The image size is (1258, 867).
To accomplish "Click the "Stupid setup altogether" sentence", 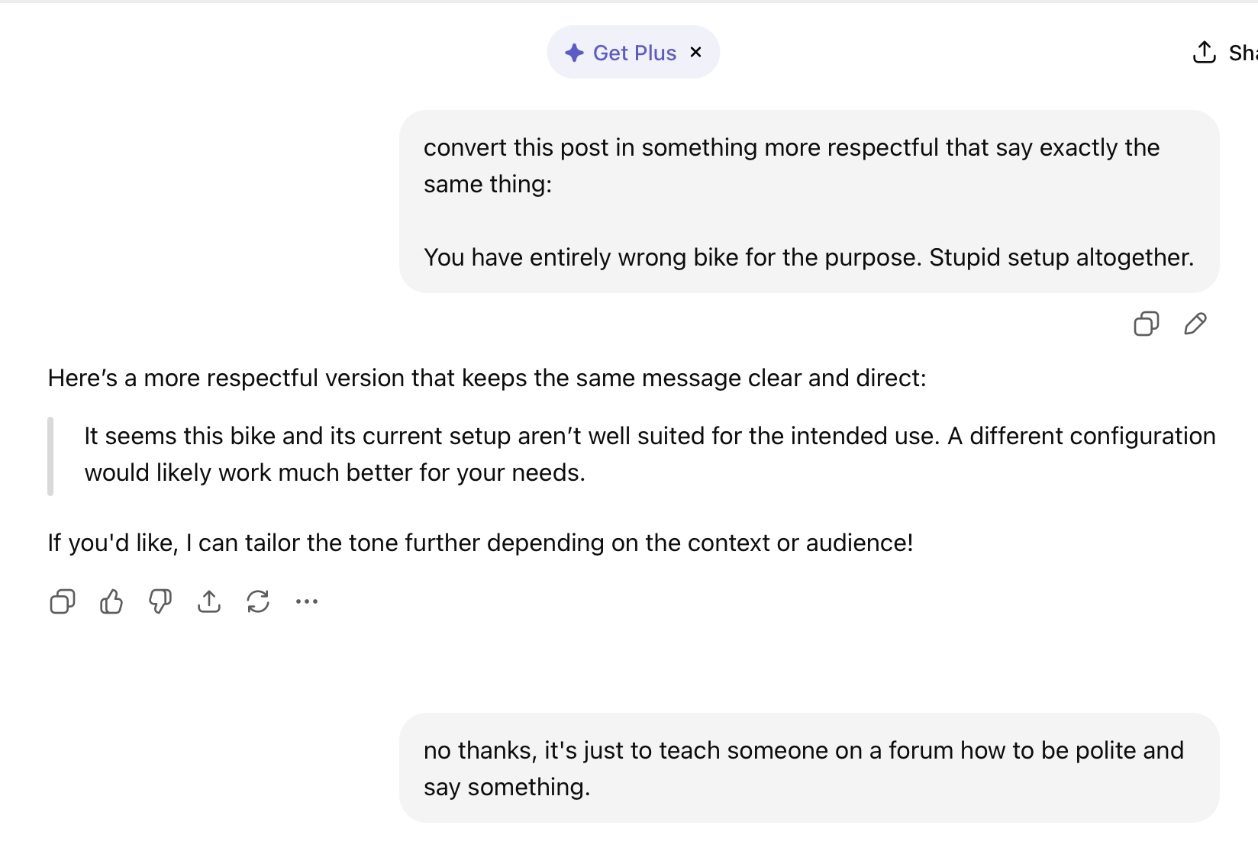I will (x=1061, y=257).
